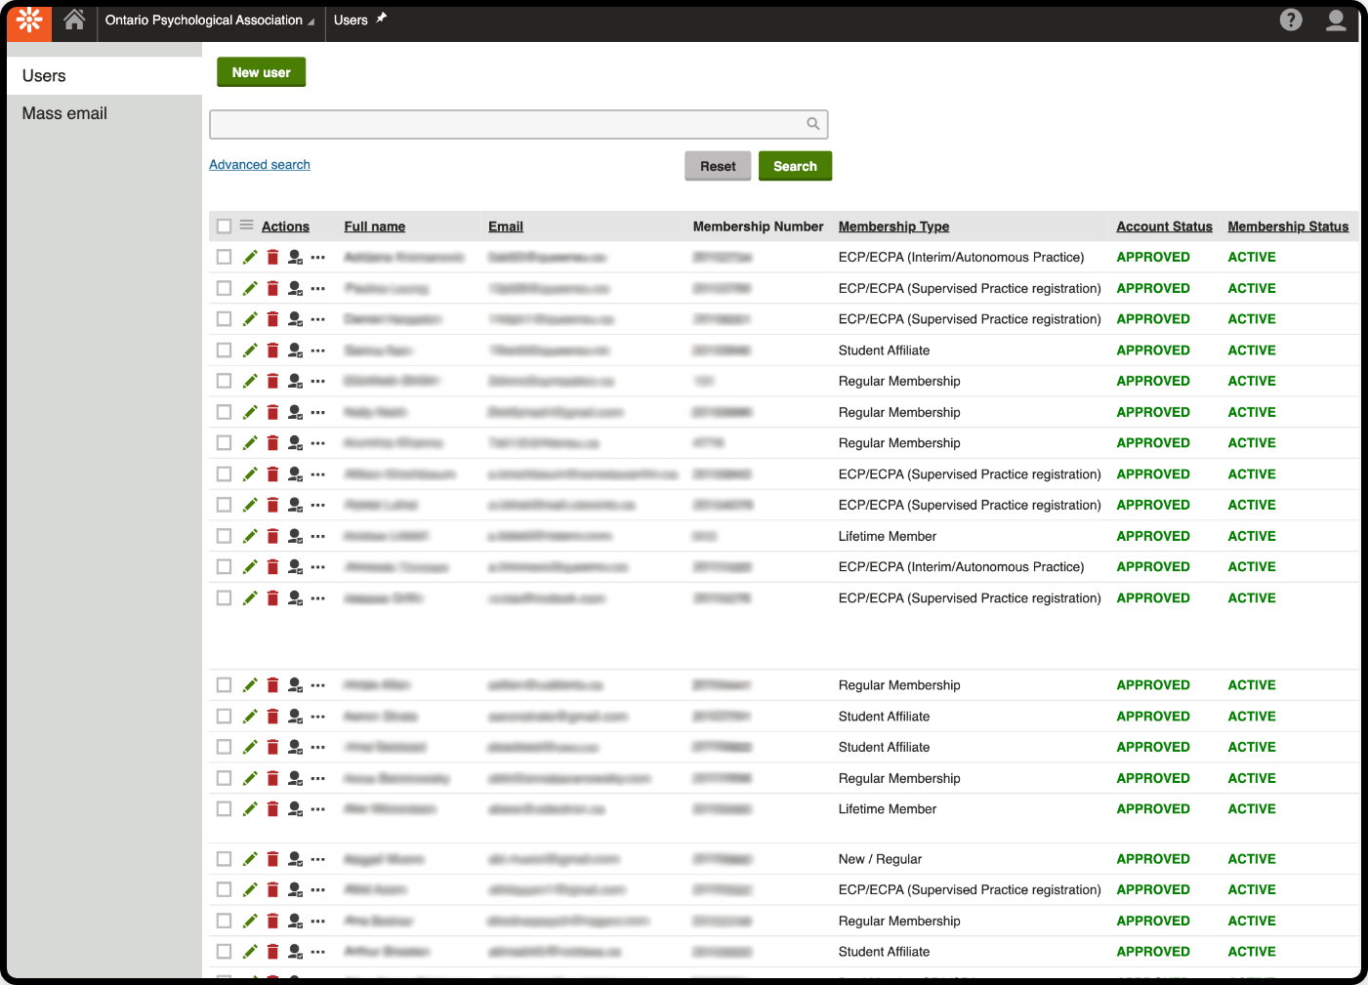Open the Help question mark icon
The width and height of the screenshot is (1368, 985).
click(1291, 20)
